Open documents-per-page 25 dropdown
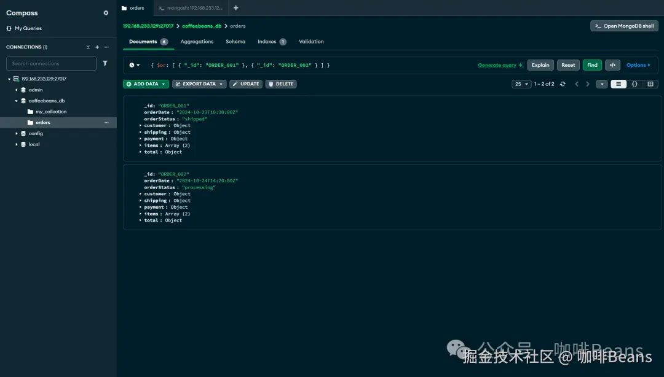 point(521,84)
